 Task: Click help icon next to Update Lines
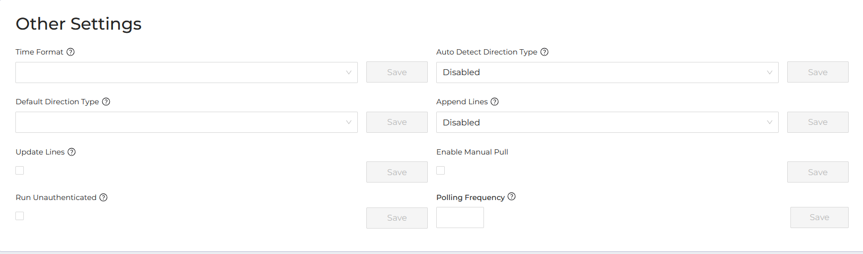point(72,152)
